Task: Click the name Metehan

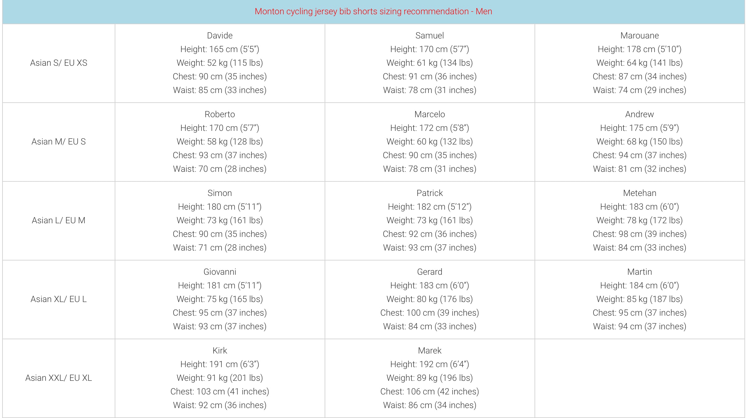Action: click(x=639, y=193)
